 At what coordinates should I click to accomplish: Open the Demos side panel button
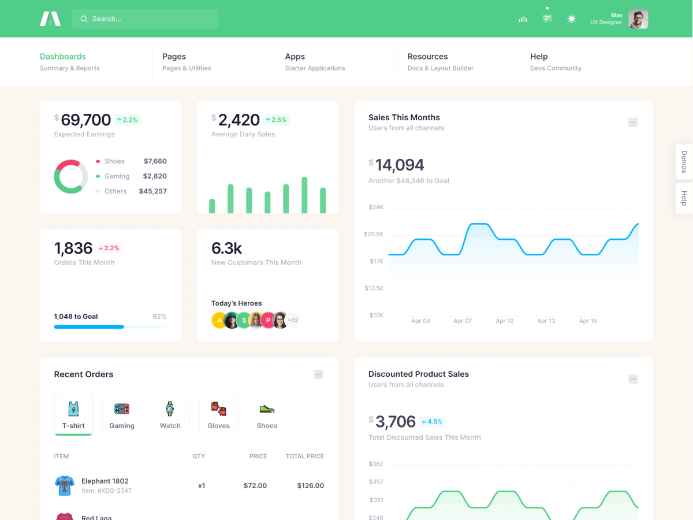[x=684, y=162]
